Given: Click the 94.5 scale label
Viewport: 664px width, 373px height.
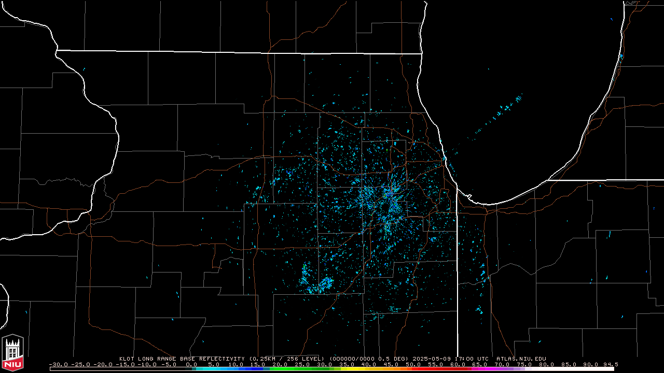Looking at the screenshot, I should 611,364.
